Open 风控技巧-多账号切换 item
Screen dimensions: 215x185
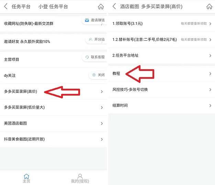click(161, 90)
